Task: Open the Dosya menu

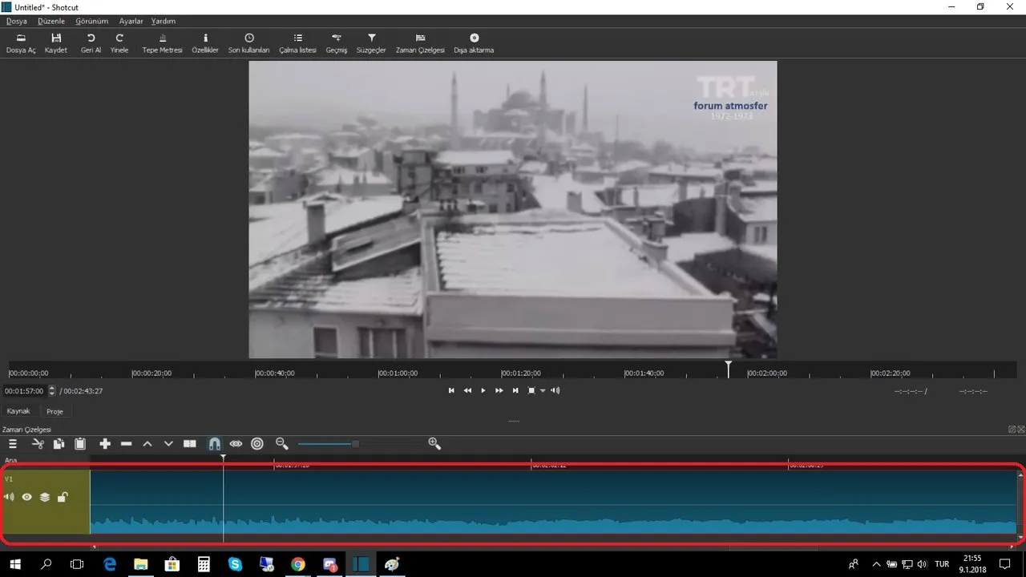Action: (x=17, y=21)
